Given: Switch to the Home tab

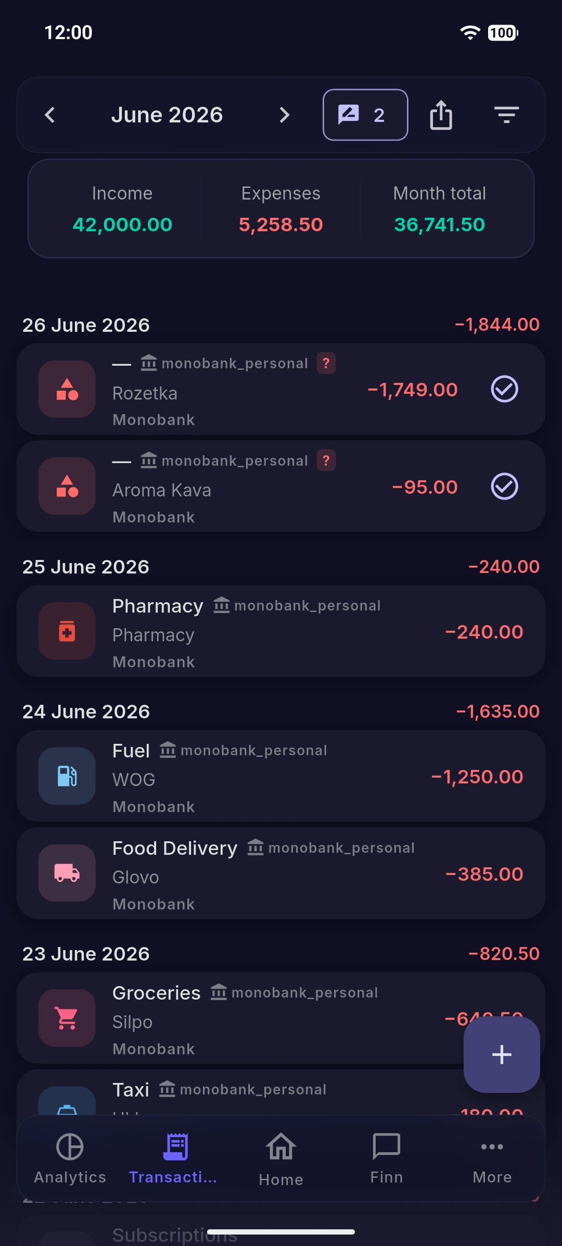Looking at the screenshot, I should [281, 1158].
